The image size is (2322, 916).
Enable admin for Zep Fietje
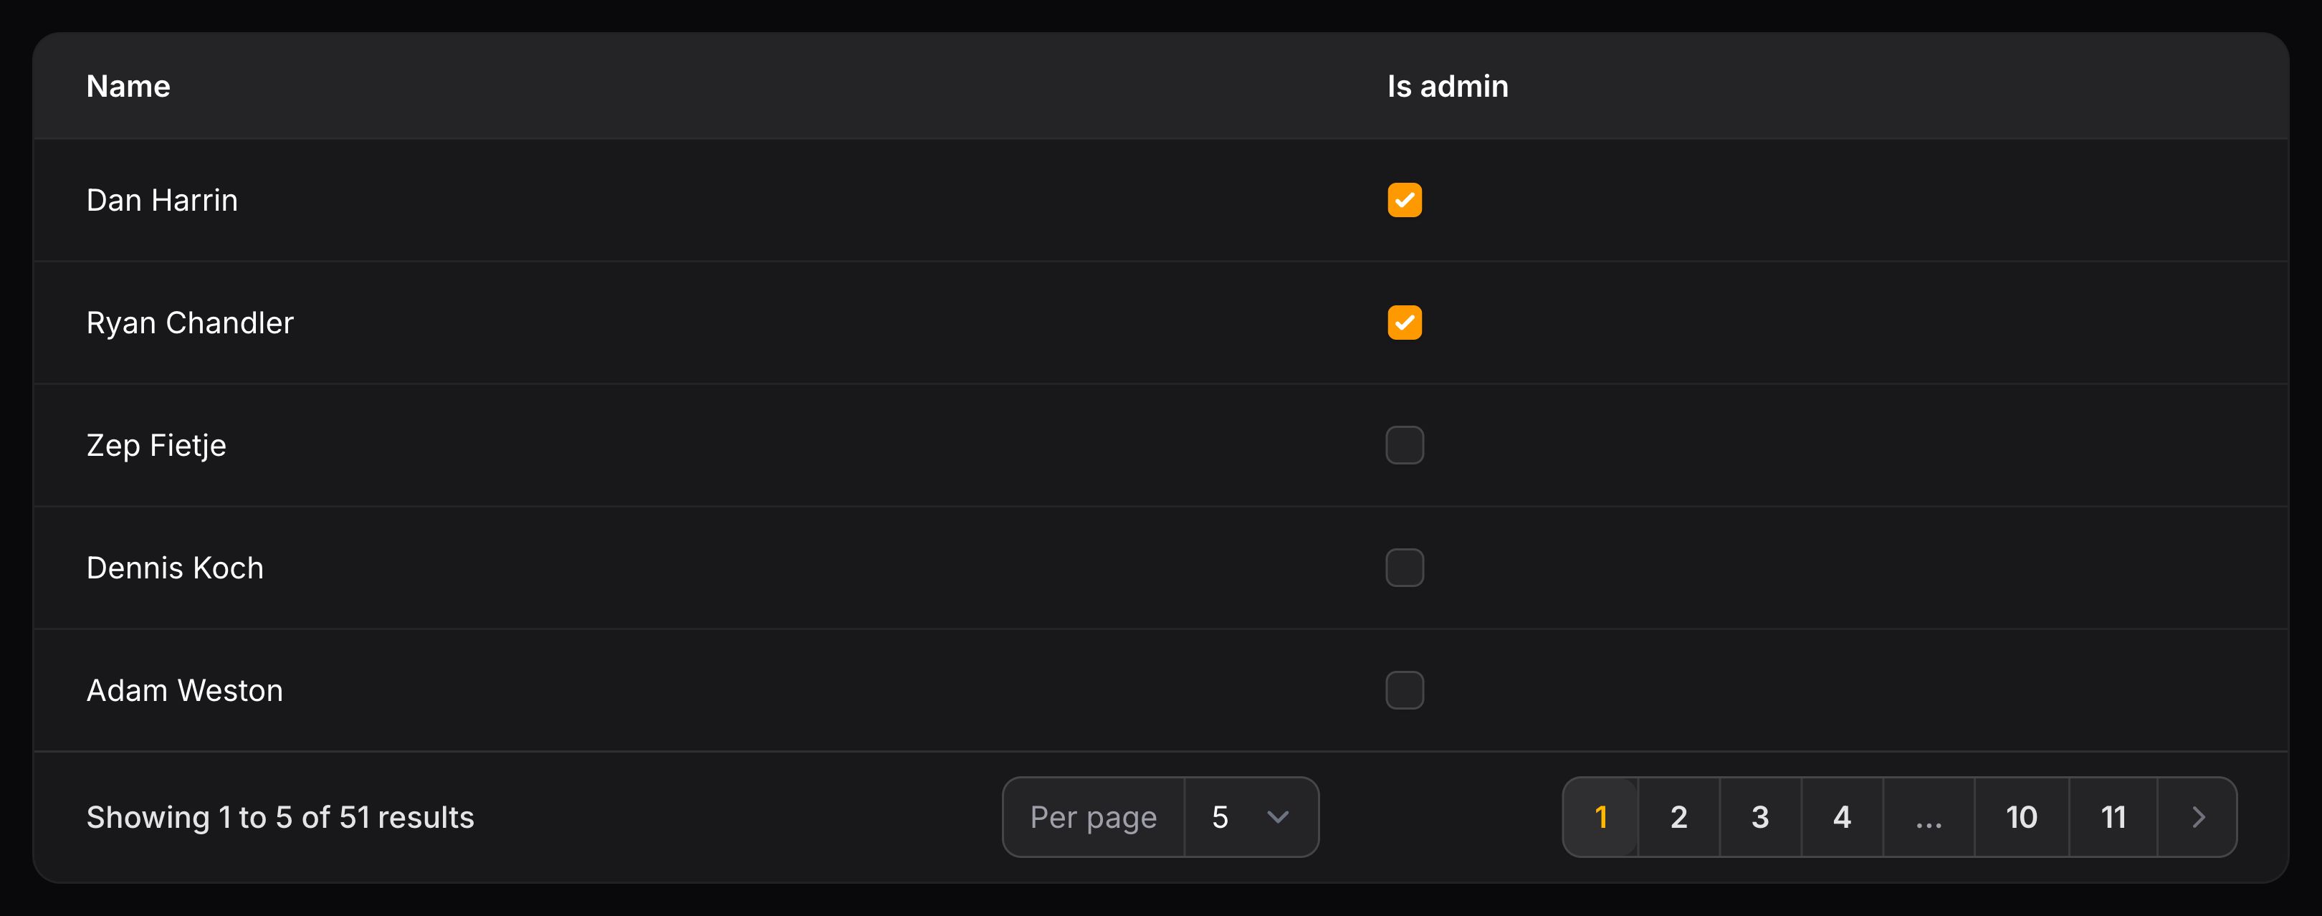pos(1405,444)
